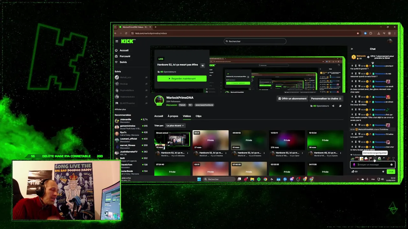Viewport: 408px width, 229px height.
Task: Reload the browser page
Action: point(126,33)
